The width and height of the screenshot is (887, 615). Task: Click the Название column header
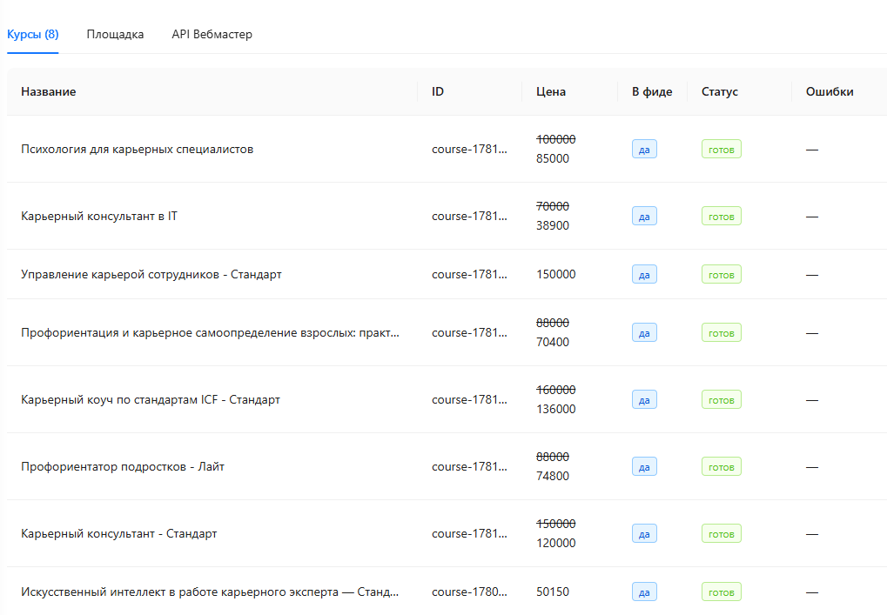click(49, 91)
